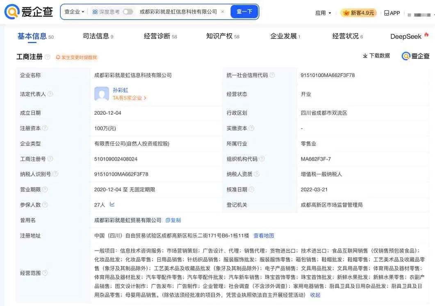
Task: Open the 查看地图 link
Action: [x=264, y=236]
